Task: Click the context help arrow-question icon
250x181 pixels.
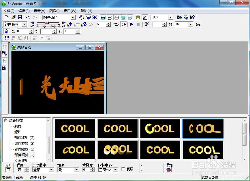Action: coord(192,17)
